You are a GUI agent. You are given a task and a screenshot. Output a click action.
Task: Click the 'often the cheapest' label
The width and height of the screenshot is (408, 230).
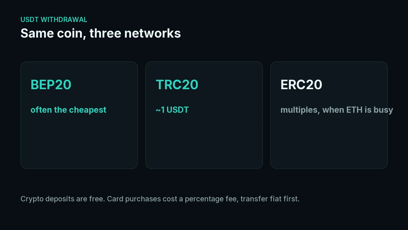pyautogui.click(x=68, y=110)
